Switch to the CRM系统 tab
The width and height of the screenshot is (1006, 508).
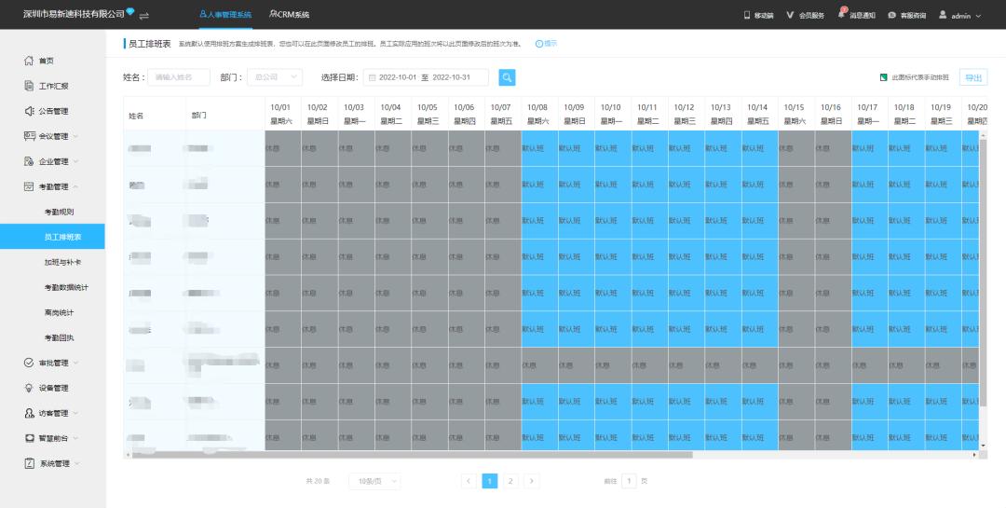click(x=290, y=14)
